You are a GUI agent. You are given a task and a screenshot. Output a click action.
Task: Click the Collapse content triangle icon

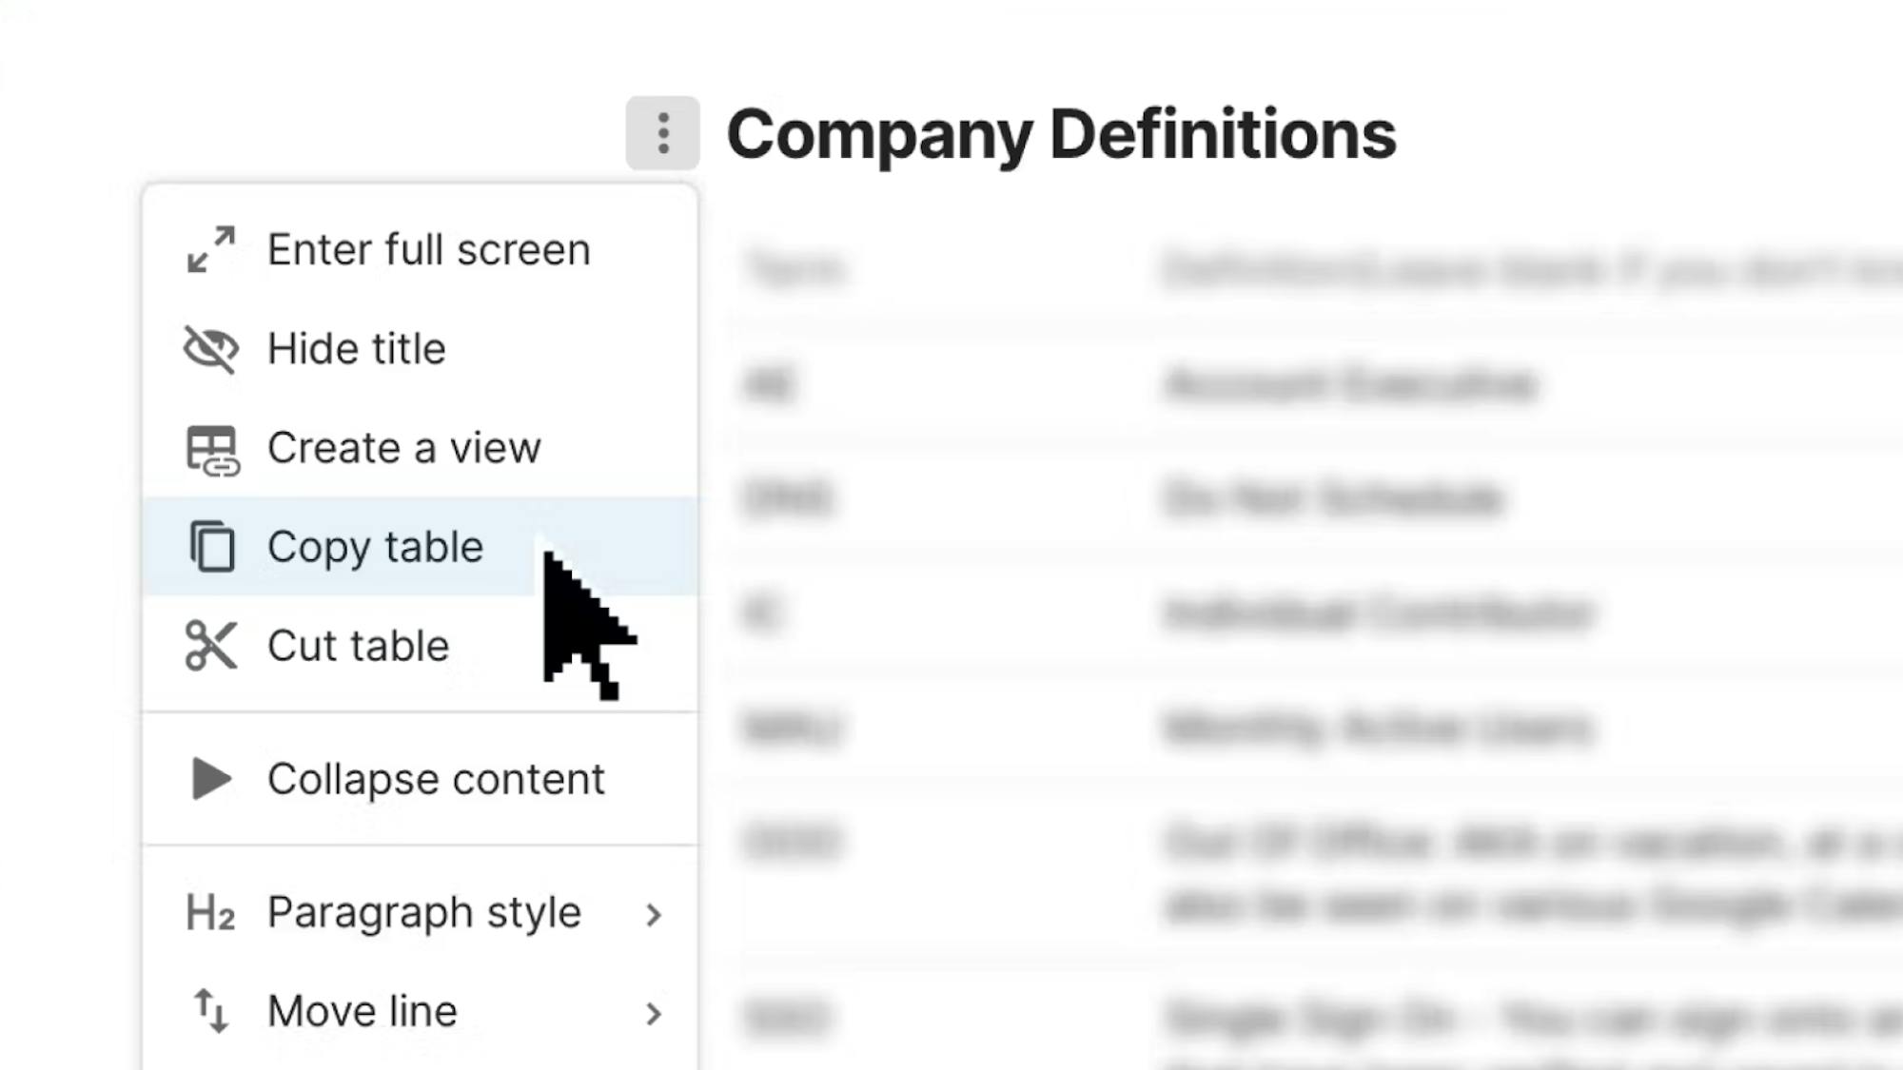[210, 779]
